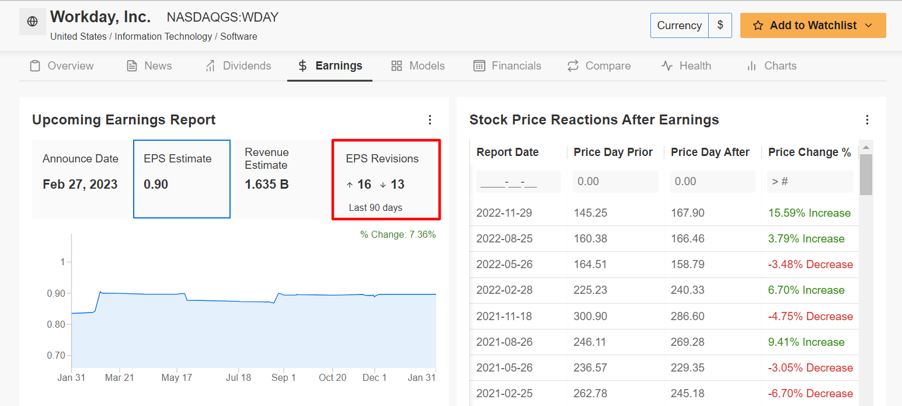902x406 pixels.
Task: Open Stock Price Reactions options menu
Action: click(868, 120)
